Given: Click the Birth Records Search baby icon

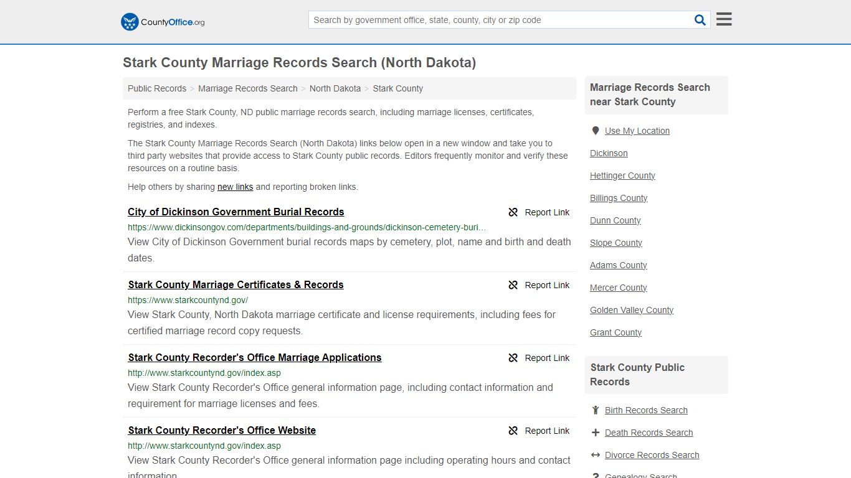Looking at the screenshot, I should click(x=596, y=410).
